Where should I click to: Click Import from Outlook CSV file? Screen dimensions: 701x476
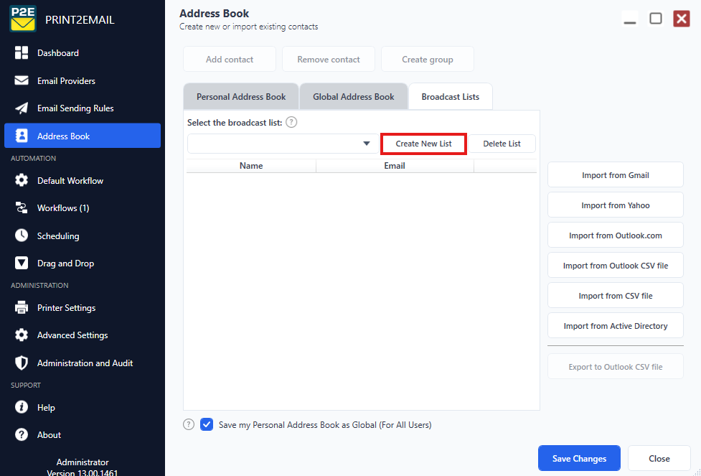click(x=615, y=266)
